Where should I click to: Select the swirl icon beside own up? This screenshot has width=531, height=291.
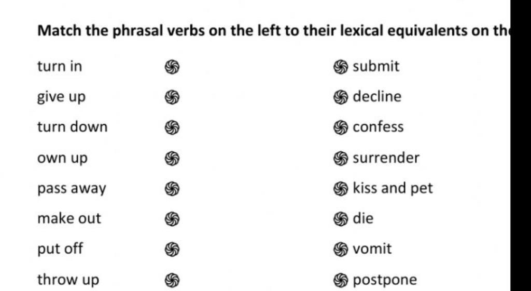172,158
